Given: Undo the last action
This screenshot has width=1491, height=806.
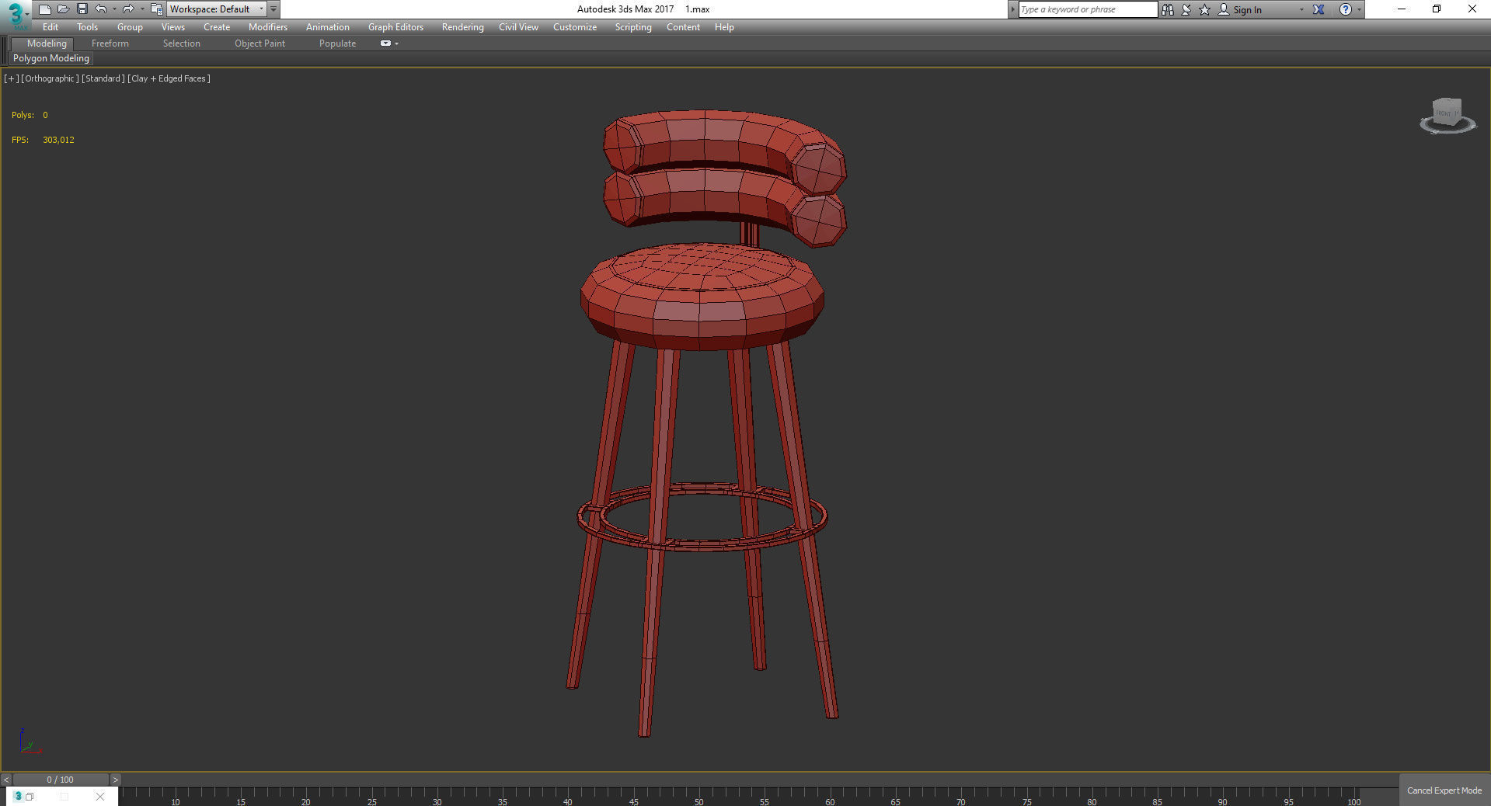Looking at the screenshot, I should tap(100, 9).
